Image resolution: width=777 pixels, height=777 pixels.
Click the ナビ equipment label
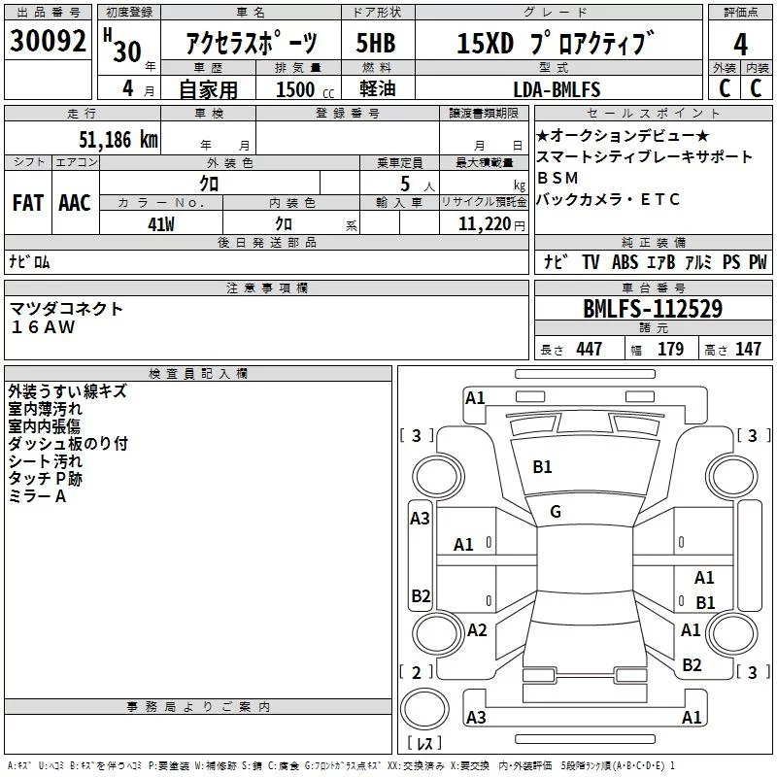556,261
